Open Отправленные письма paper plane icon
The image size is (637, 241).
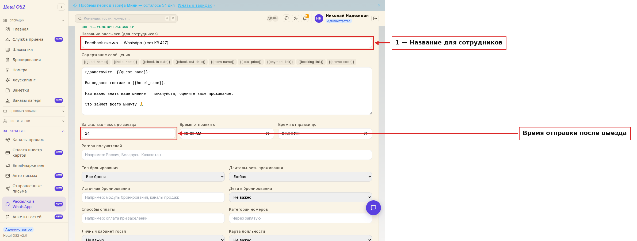8,189
